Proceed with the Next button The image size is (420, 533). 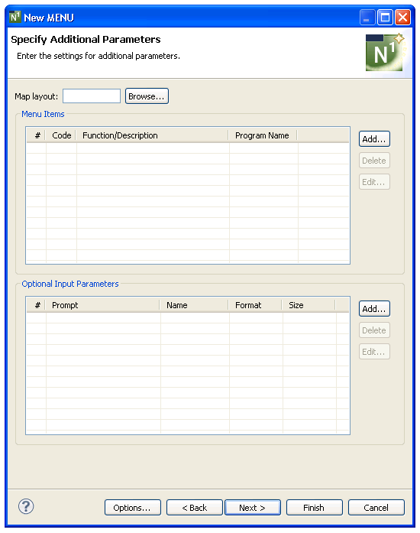click(253, 508)
